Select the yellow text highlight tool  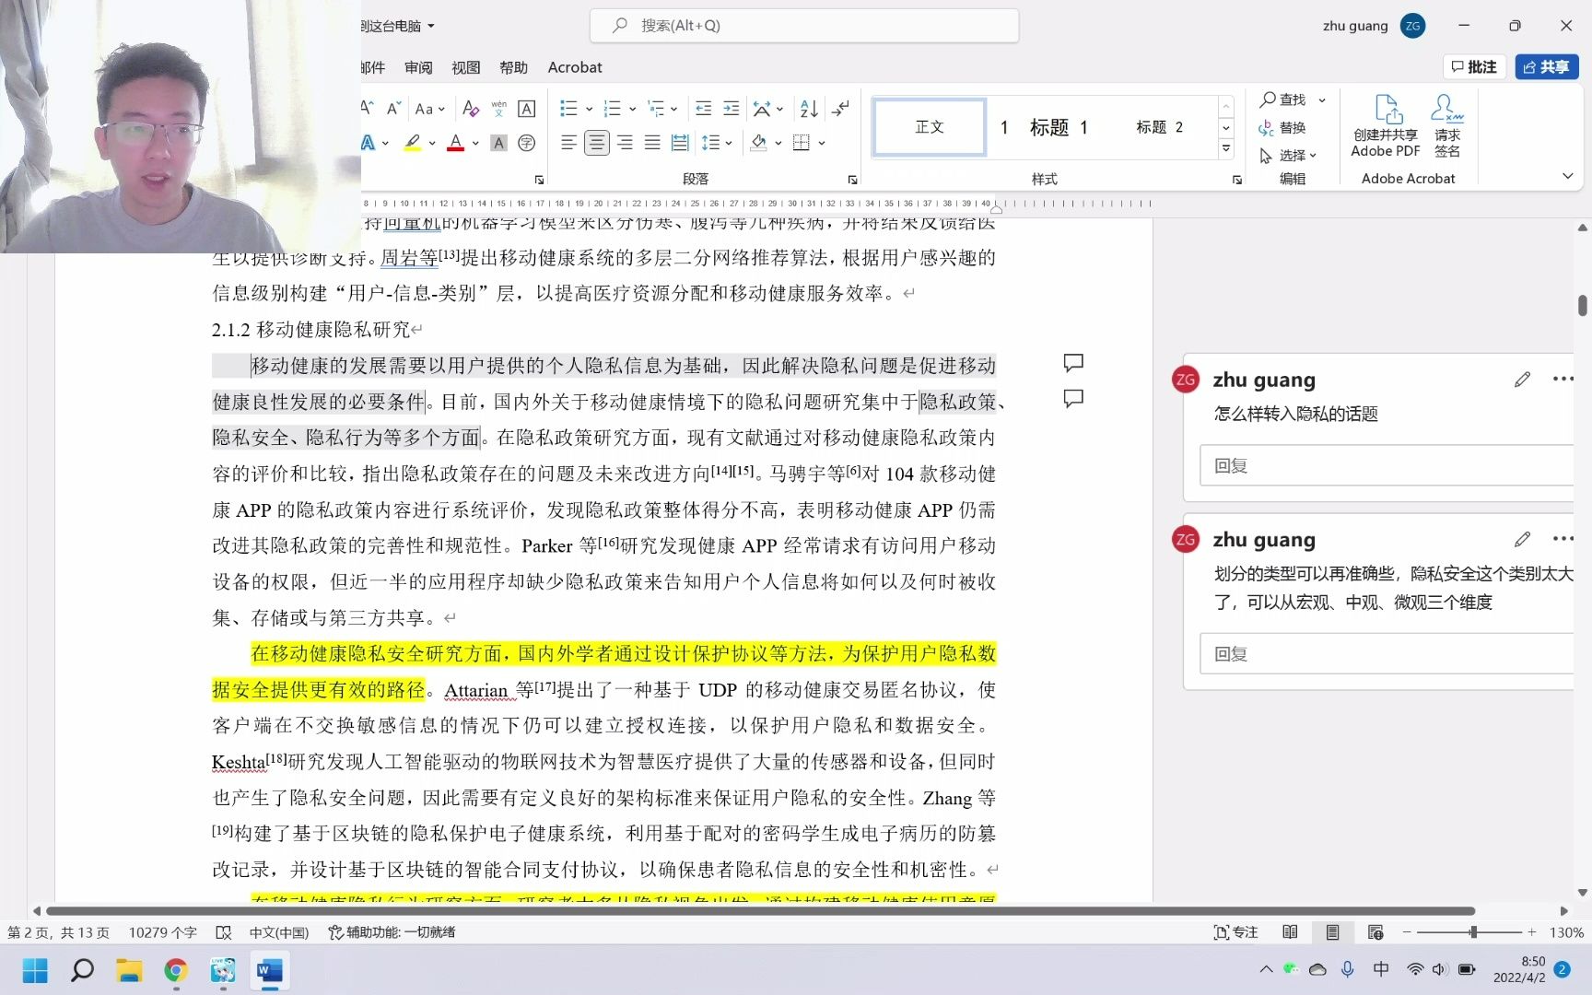click(414, 142)
